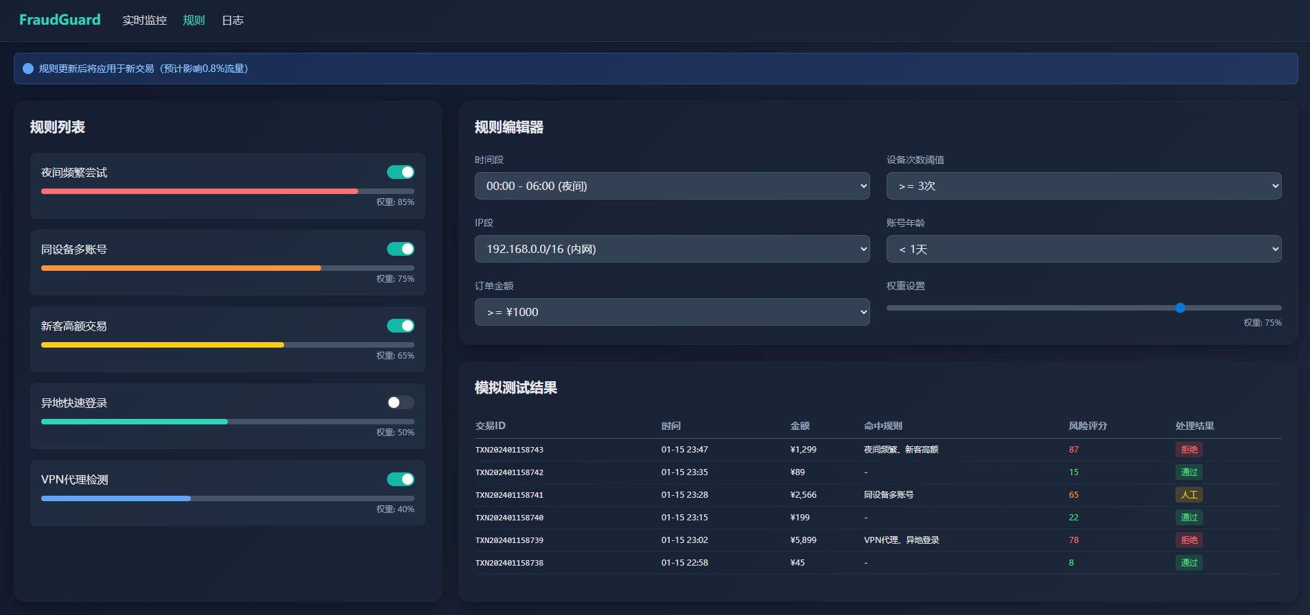Click the 异地快速登录 teal weight bar
The image size is (1310, 615).
click(x=134, y=422)
